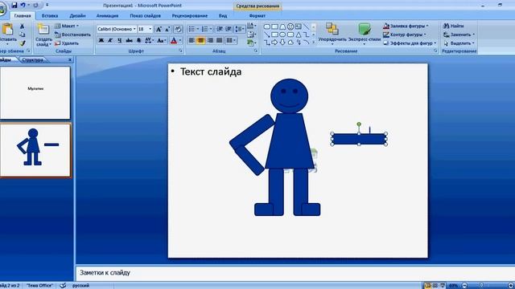Switch to Структура outline pane tab
Screen dimensions: 515x289
pyautogui.click(x=33, y=60)
